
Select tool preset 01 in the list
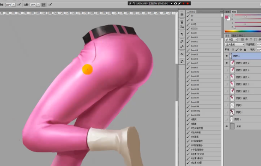click(x=203, y=20)
